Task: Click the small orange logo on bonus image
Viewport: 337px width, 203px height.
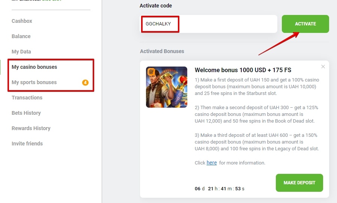Action: coord(151,71)
